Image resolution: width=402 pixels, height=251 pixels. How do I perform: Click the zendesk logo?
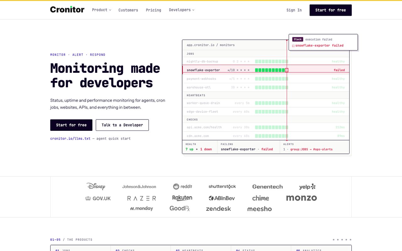[x=218, y=209]
